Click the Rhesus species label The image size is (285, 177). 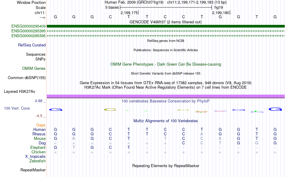pyautogui.click(x=39, y=134)
